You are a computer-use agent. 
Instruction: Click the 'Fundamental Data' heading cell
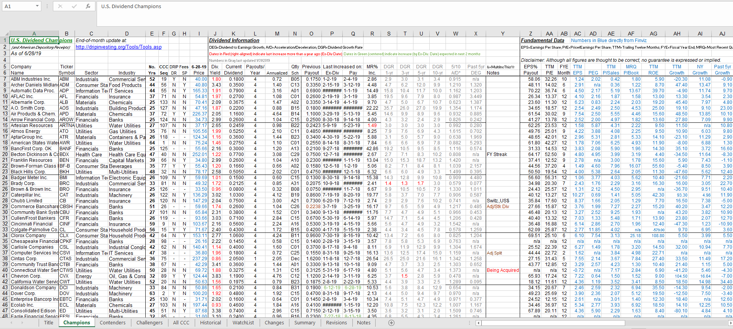tap(542, 41)
